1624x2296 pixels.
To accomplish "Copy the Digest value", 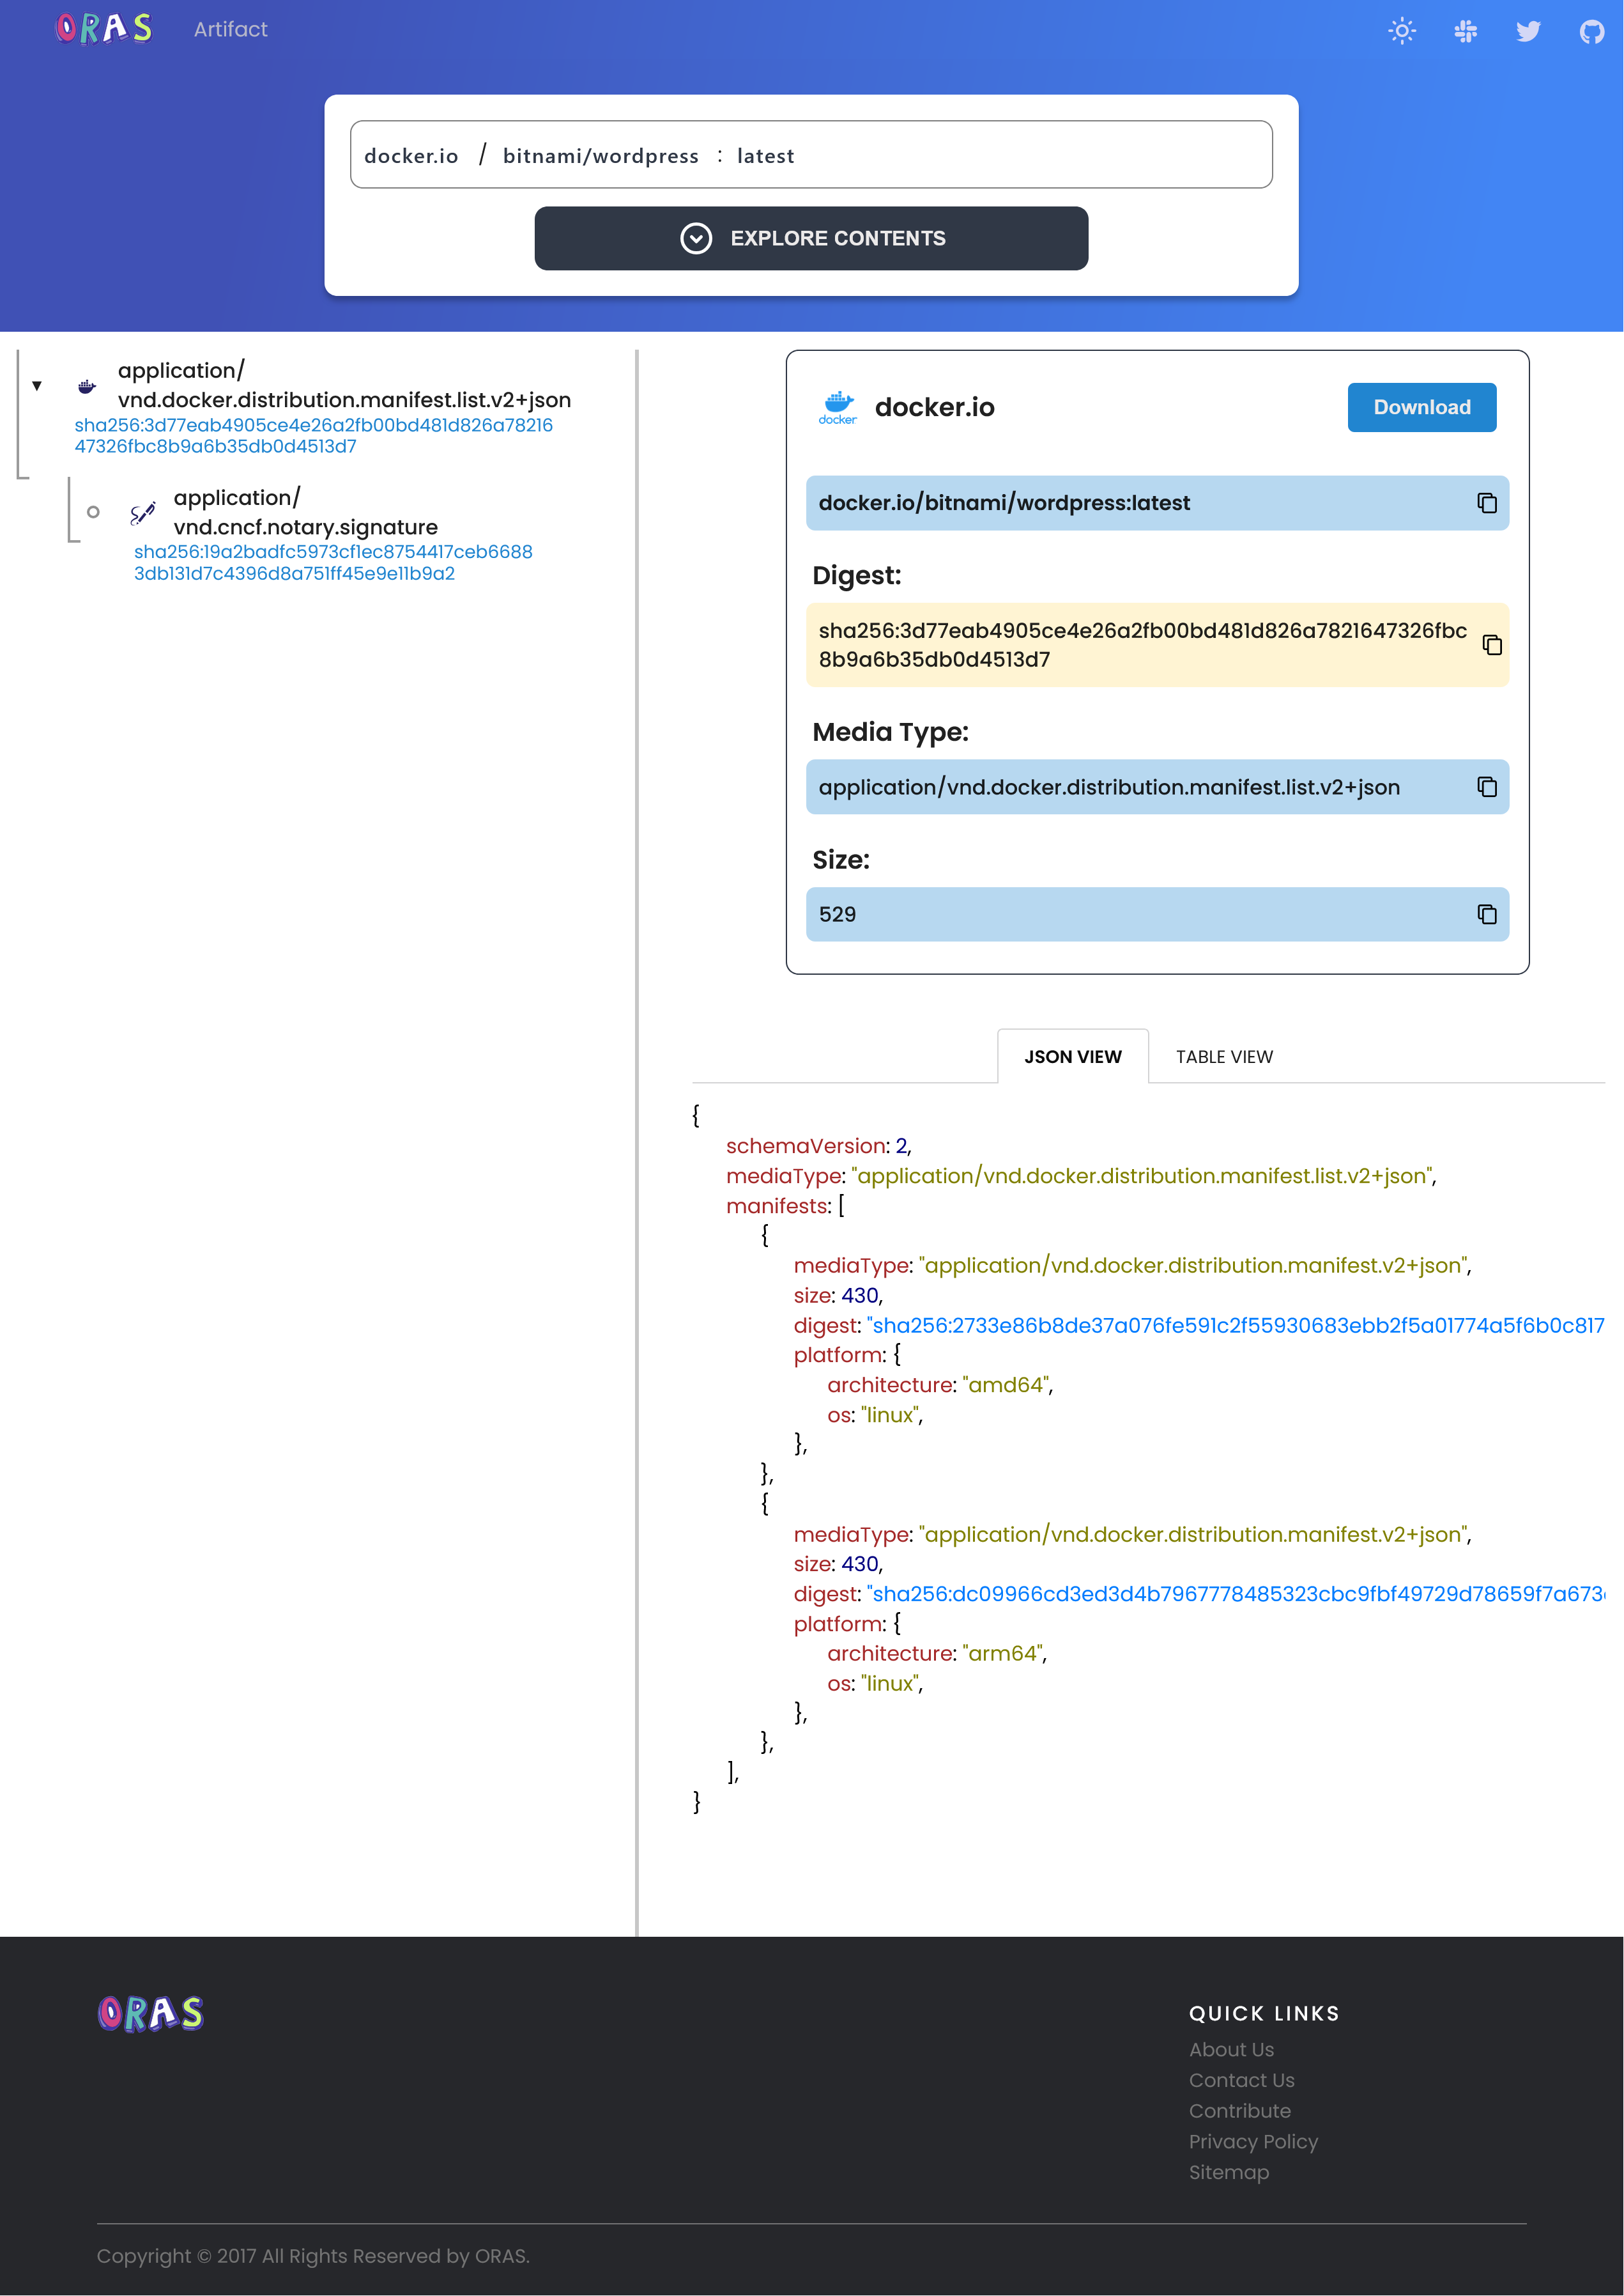I will coord(1491,646).
